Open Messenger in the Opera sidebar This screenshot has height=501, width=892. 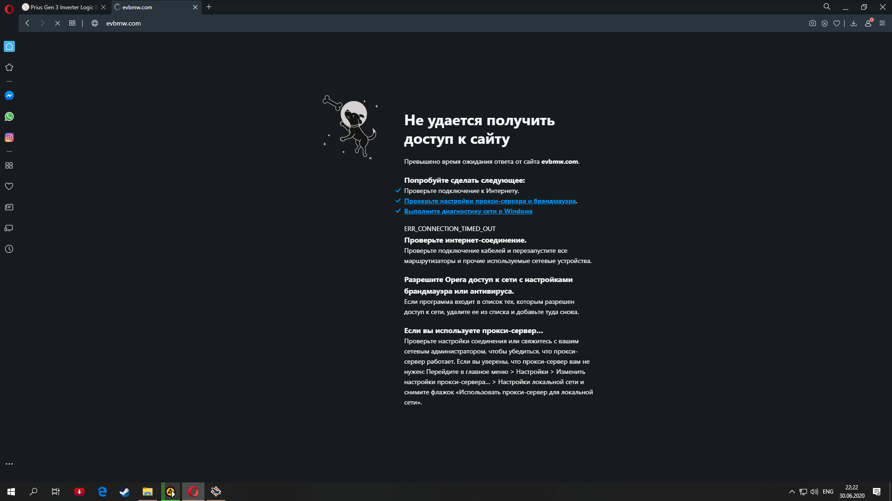pyautogui.click(x=9, y=96)
